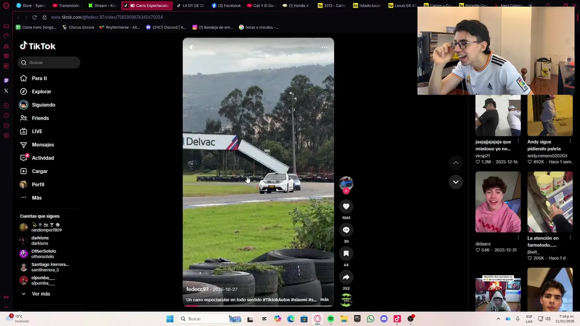Show hidden system tray icons
The width and height of the screenshot is (580, 326).
click(x=498, y=319)
